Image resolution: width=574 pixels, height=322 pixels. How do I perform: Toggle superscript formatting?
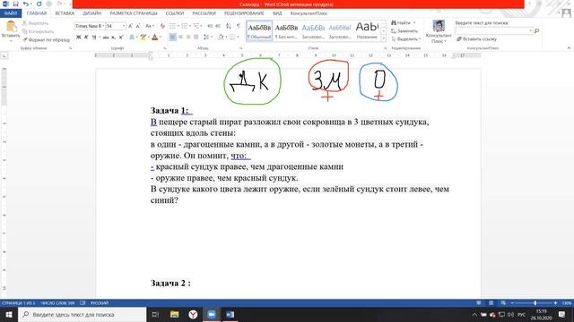pos(121,38)
